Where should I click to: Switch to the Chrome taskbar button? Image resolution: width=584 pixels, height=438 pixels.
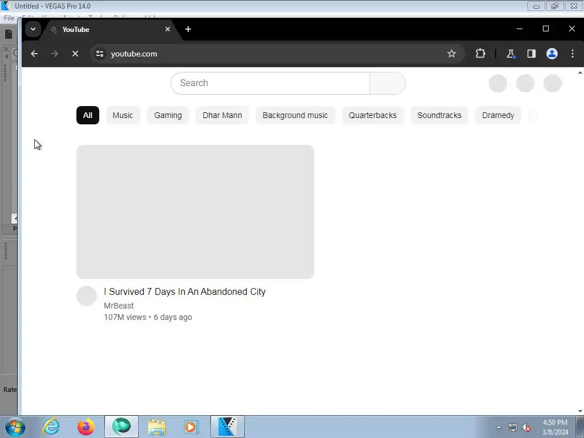[121, 427]
